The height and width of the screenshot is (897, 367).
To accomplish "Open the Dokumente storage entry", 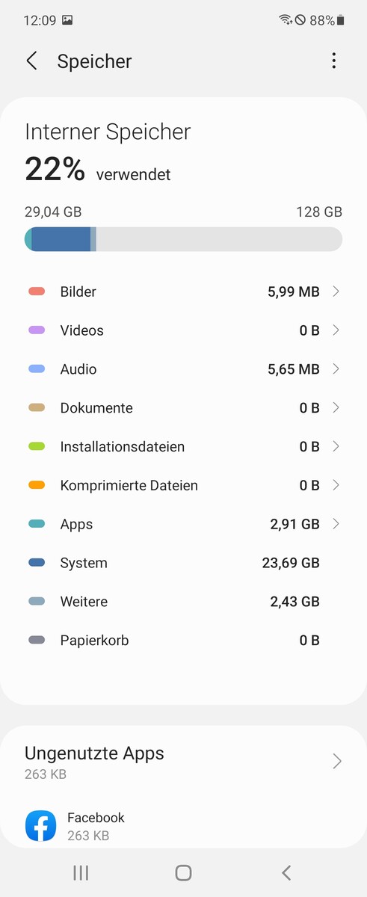I will 183,408.
